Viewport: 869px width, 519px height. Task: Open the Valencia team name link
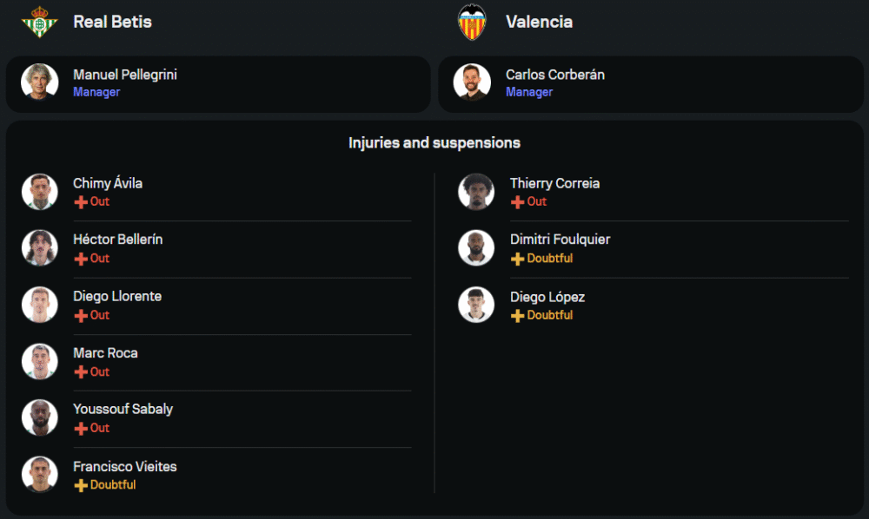539,22
